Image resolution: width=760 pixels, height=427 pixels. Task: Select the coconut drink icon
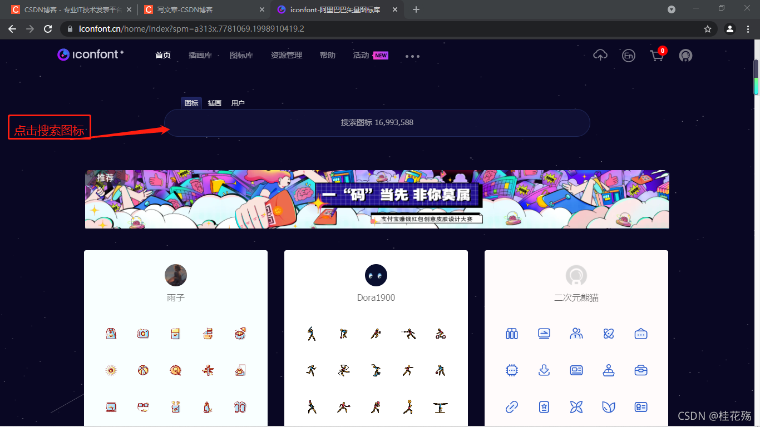tap(240, 334)
